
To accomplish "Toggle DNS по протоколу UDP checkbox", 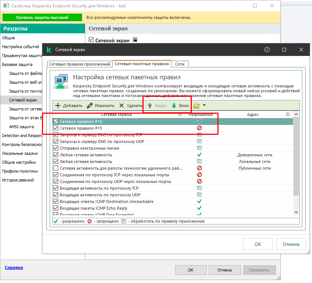I will tap(56, 141).
